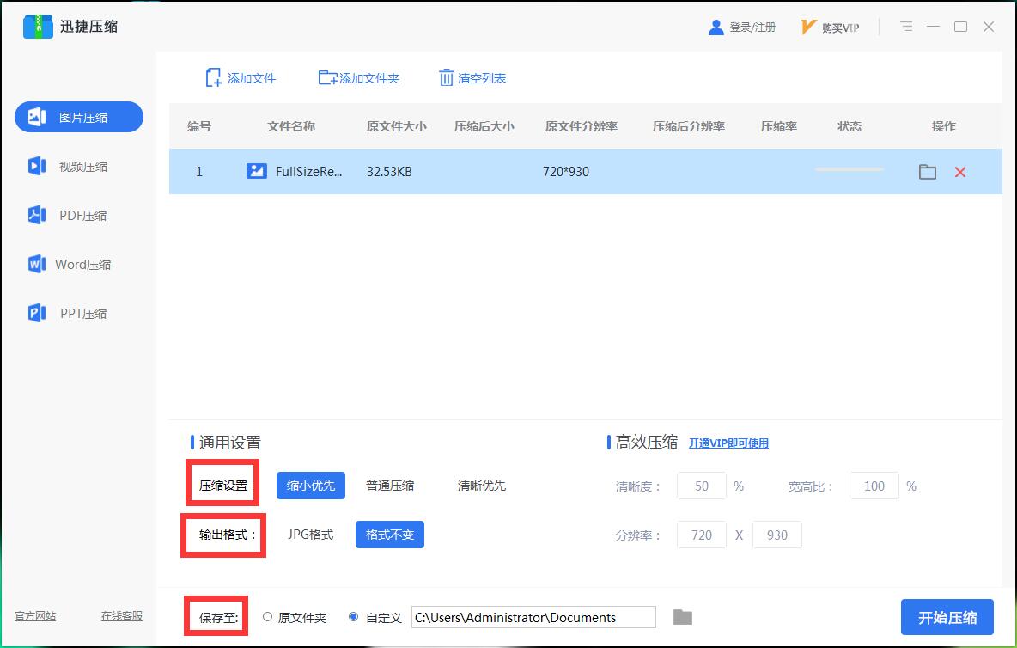Open the PDF压缩 panel

[x=78, y=215]
